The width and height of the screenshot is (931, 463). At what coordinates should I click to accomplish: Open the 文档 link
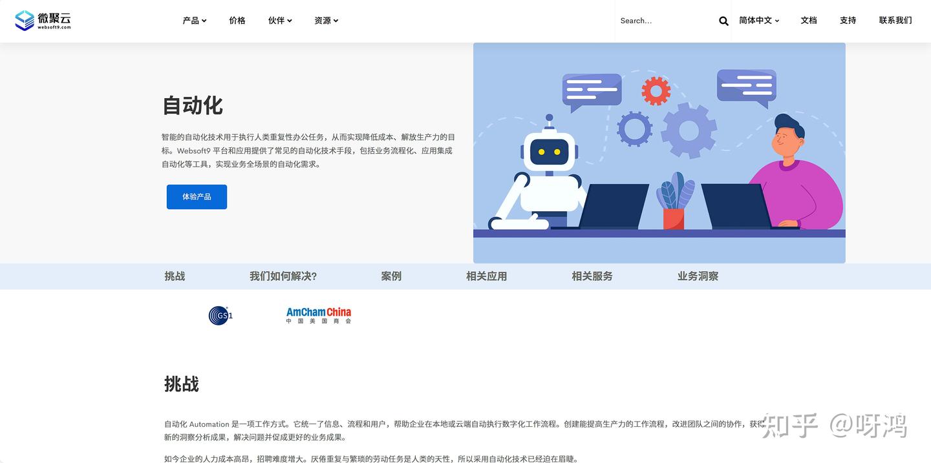click(808, 20)
